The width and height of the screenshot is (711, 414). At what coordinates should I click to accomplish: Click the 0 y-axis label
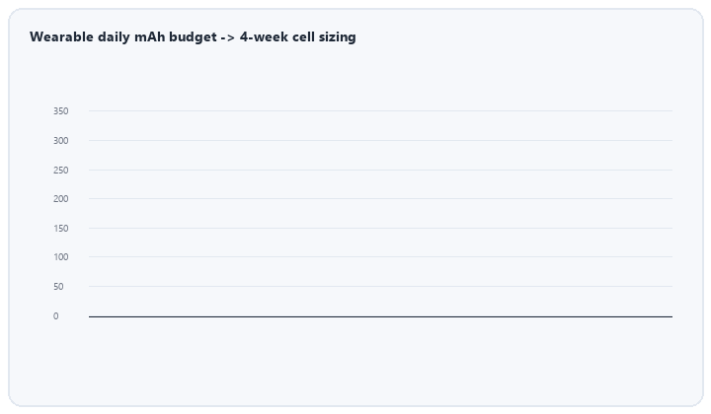55,316
